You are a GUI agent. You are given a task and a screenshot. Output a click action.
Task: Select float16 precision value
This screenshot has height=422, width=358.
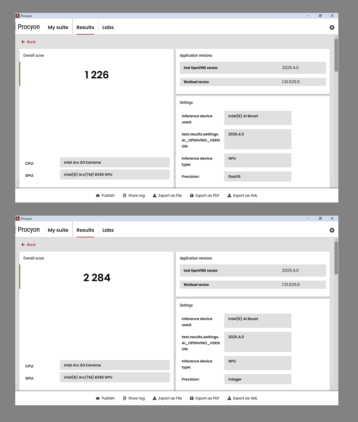click(258, 176)
